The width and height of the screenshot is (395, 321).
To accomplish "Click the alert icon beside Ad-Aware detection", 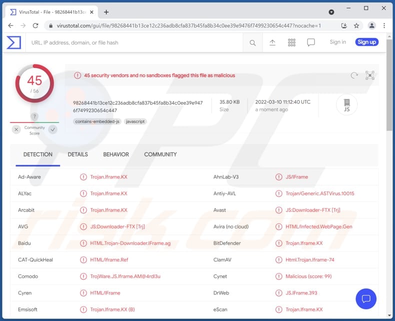I will 83,177.
